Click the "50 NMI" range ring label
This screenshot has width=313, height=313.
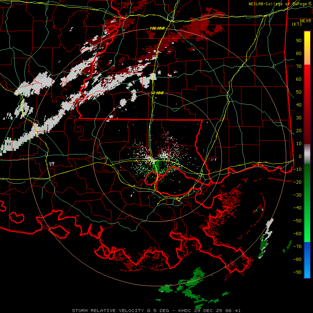pos(157,93)
